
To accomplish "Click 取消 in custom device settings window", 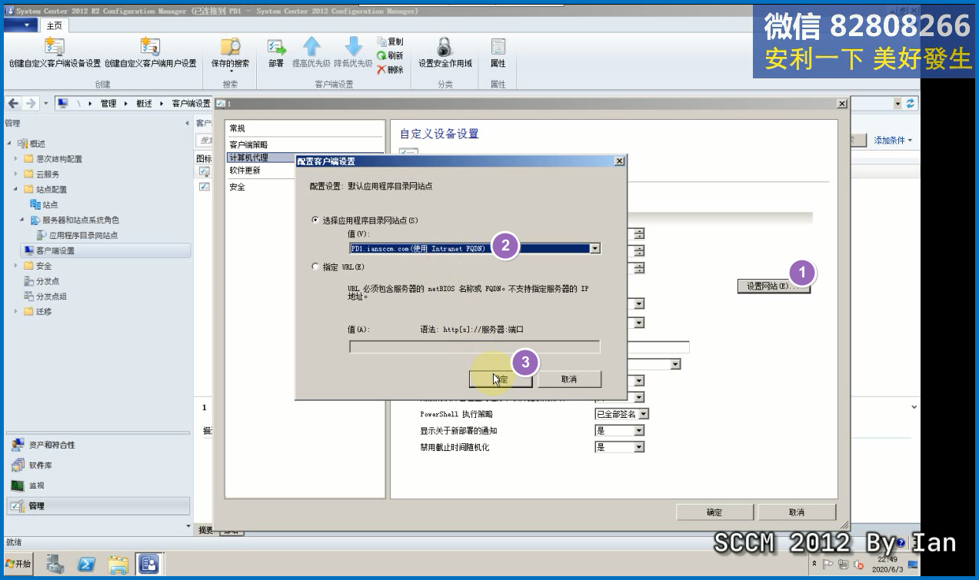I will click(x=797, y=512).
